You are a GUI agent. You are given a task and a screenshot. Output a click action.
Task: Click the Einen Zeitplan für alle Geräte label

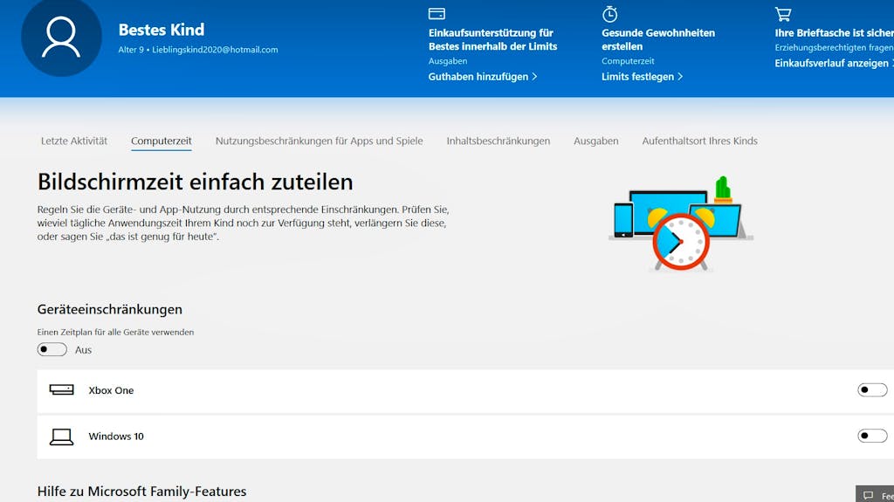[116, 332]
